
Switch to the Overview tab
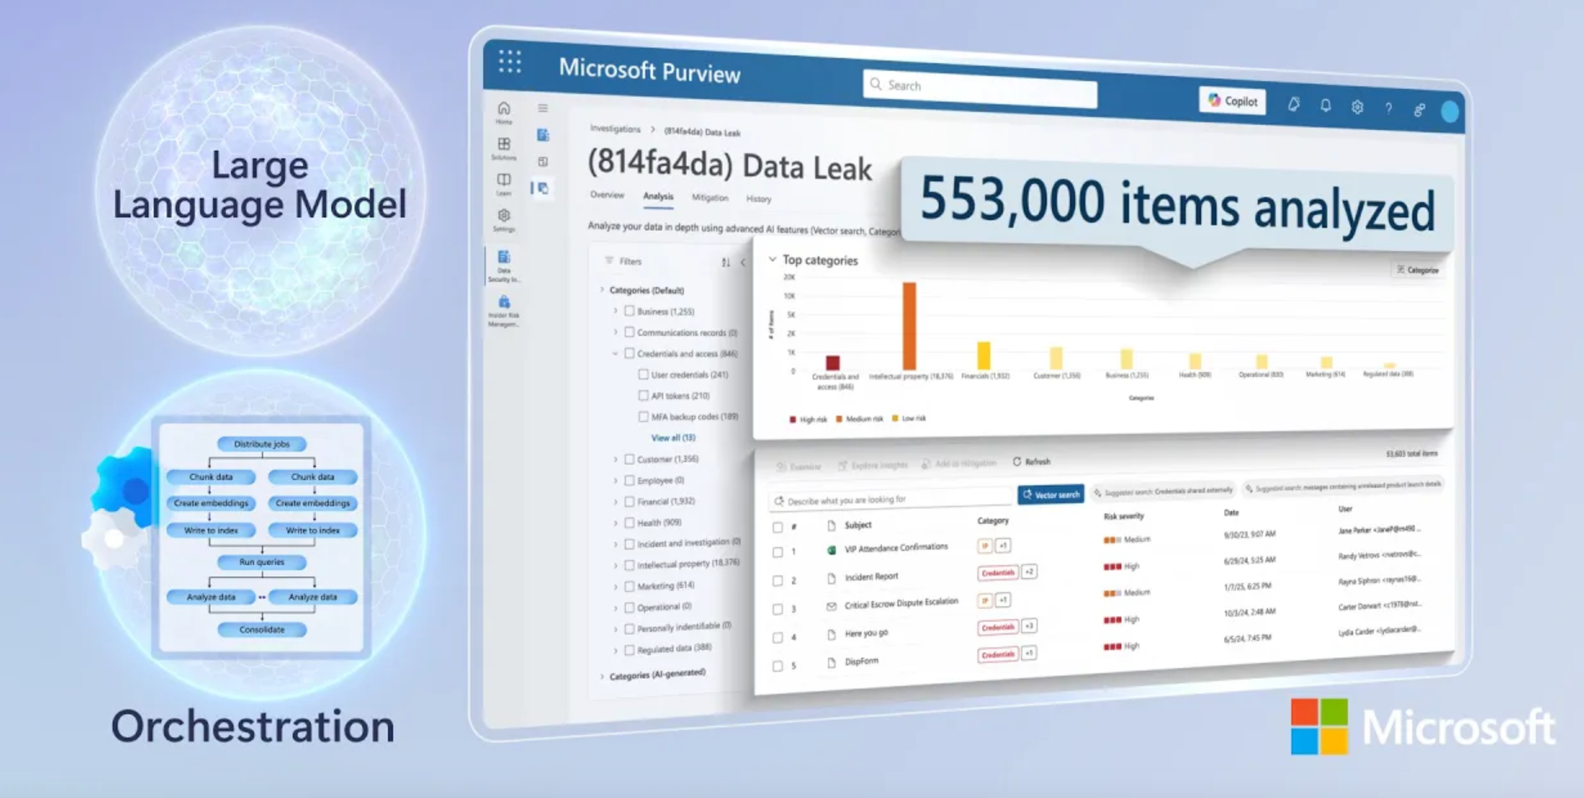[x=607, y=195]
